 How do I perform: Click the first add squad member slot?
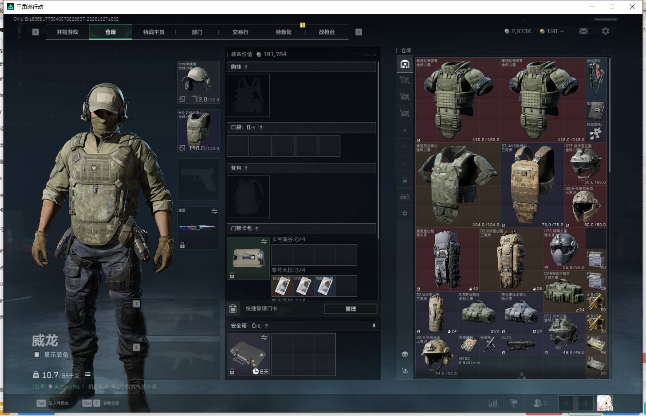click(566, 403)
